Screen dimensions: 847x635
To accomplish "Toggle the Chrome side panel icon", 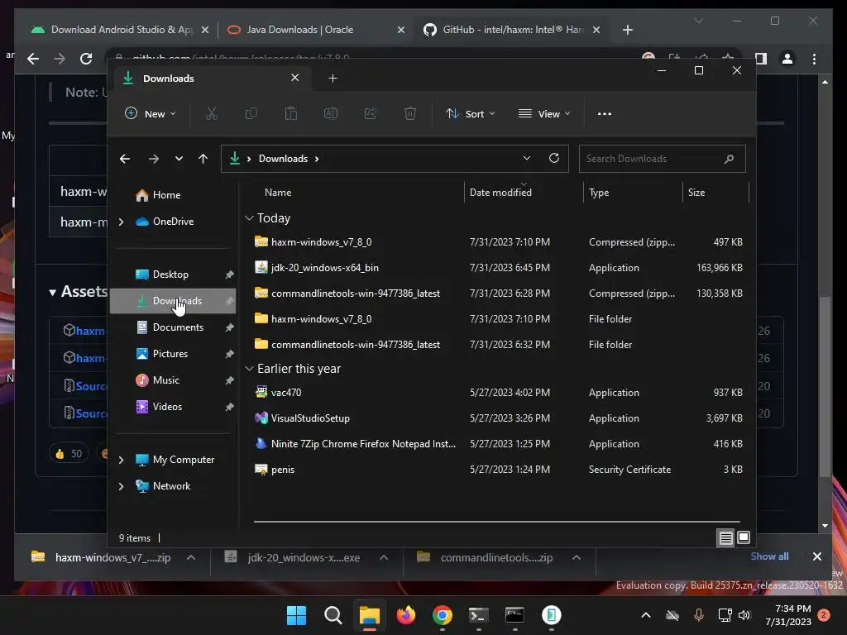I will 761,59.
